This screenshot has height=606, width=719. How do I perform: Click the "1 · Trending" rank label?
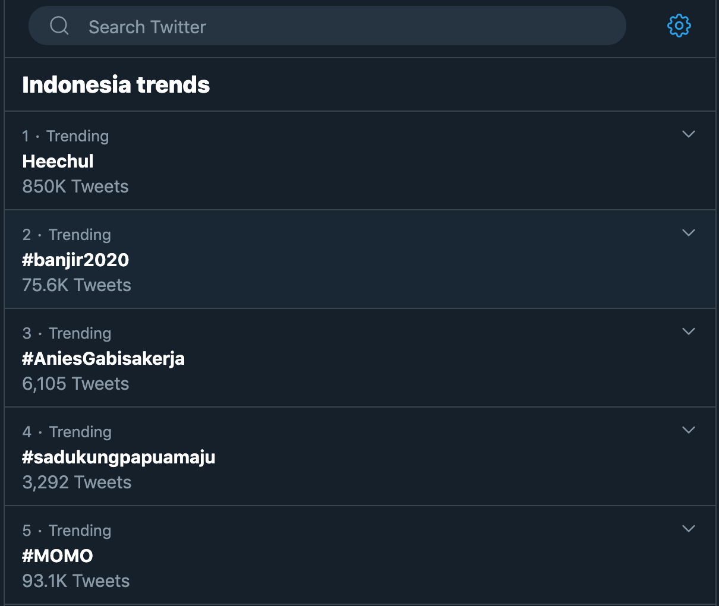(x=65, y=136)
